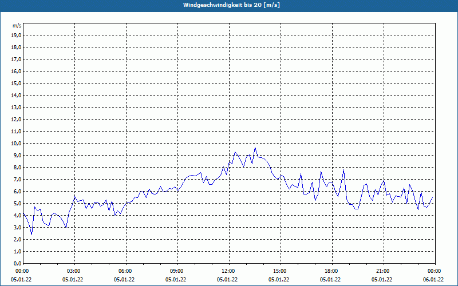Pick the '15,0' y-axis label
This screenshot has height=286, width=458.
17,83
